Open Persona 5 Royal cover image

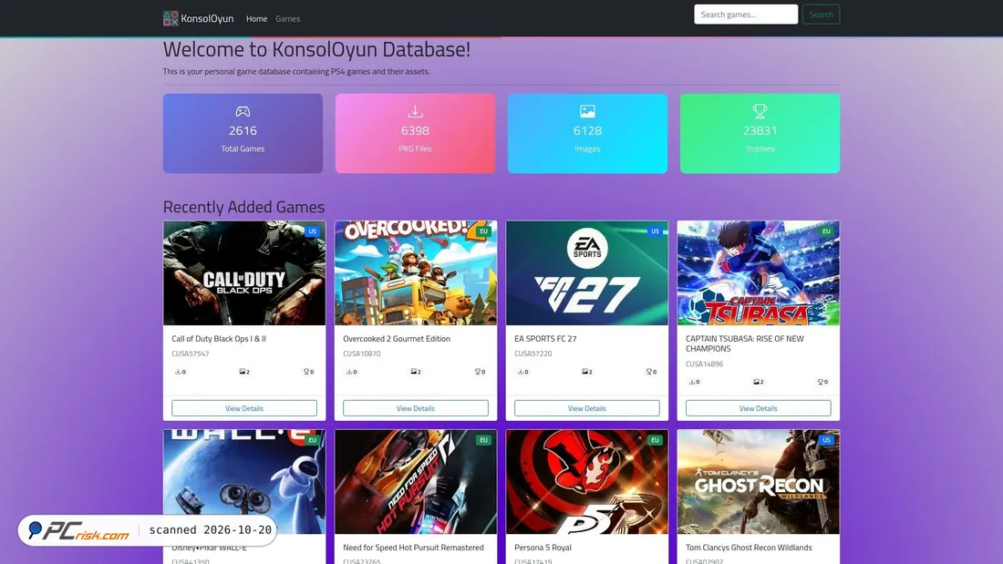click(587, 481)
